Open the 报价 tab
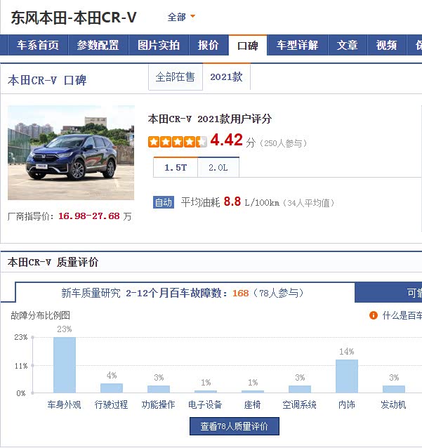Image resolution: width=422 pixels, height=448 pixels. pyautogui.click(x=209, y=45)
